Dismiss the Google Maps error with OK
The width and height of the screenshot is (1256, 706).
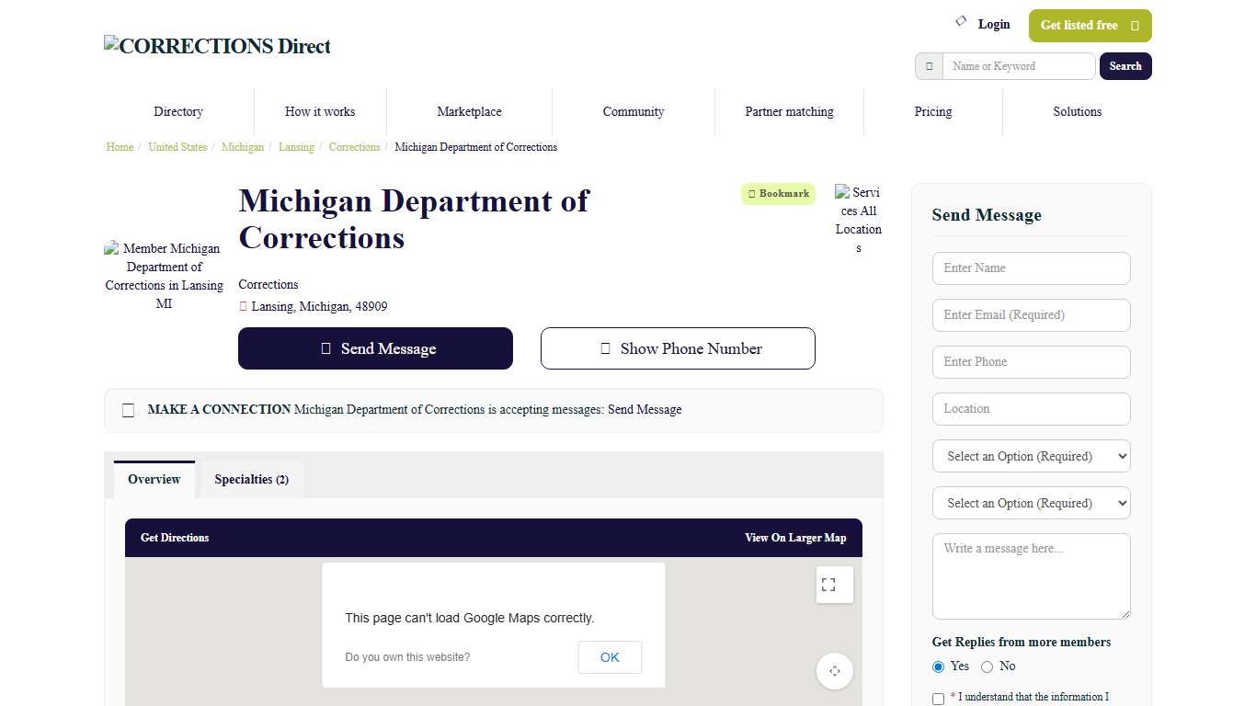click(x=609, y=657)
